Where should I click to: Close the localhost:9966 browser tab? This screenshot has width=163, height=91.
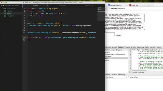point(127,5)
